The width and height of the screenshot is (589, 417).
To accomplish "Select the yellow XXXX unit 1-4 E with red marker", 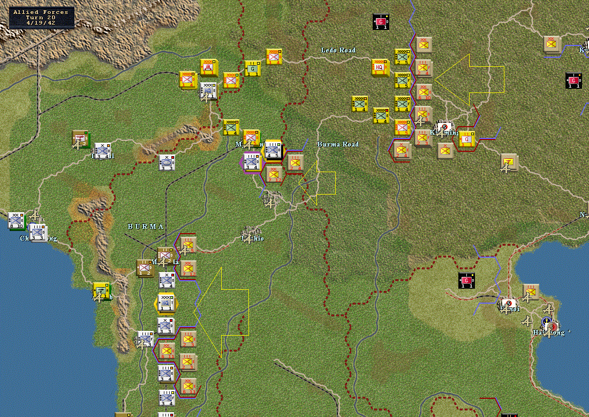I will (x=381, y=116).
